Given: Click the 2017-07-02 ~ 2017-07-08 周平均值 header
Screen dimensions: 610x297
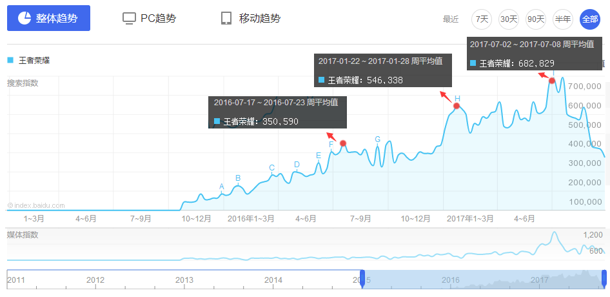Looking at the screenshot, I should [x=532, y=45].
